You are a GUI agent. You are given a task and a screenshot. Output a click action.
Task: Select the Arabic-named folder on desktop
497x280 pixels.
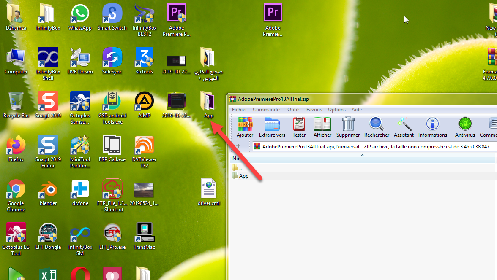208,63
